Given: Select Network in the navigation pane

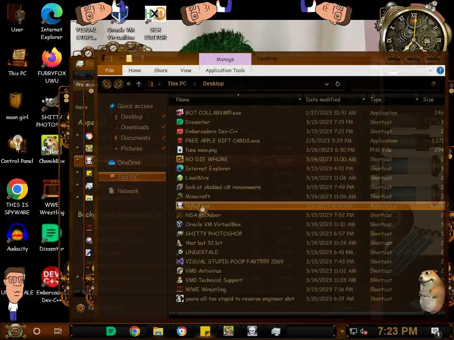Looking at the screenshot, I should (128, 191).
